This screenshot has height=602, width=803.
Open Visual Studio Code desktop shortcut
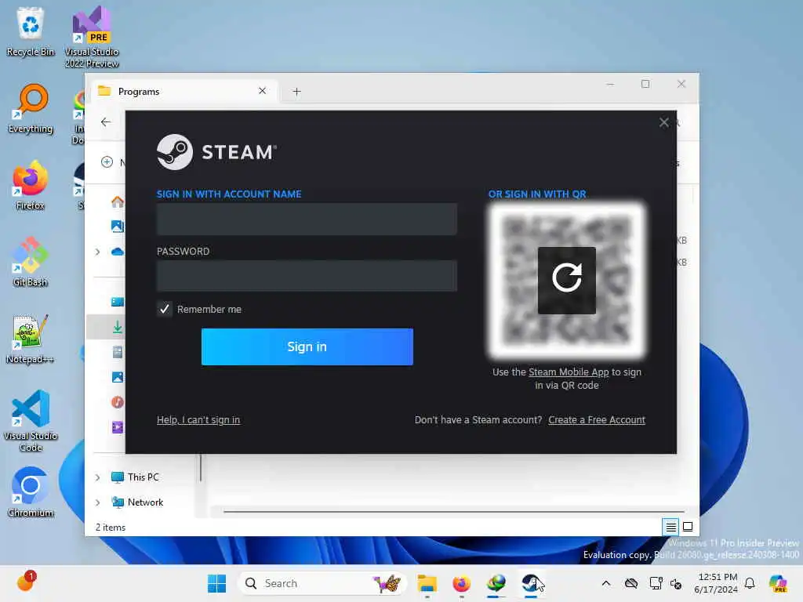point(31,421)
